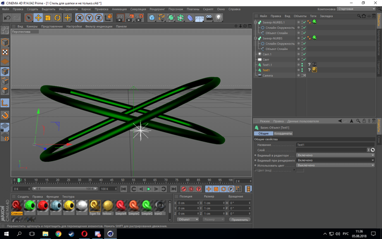Switch to the Координаты tab

tap(283, 133)
